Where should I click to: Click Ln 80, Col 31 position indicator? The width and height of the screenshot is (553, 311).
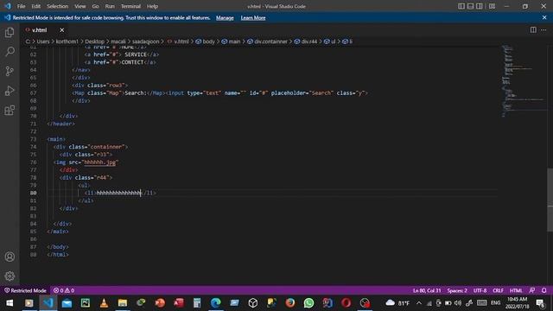(x=427, y=290)
